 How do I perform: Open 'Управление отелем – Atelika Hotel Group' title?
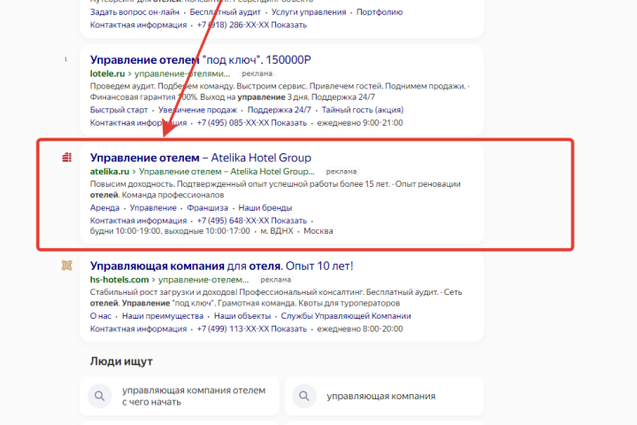(x=200, y=158)
